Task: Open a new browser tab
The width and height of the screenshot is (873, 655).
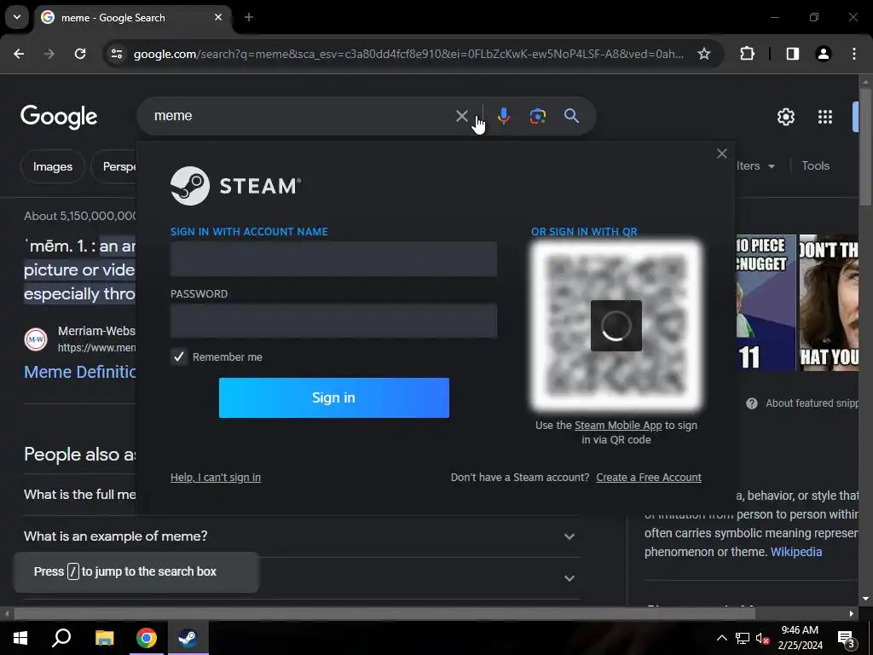Action: (x=249, y=17)
